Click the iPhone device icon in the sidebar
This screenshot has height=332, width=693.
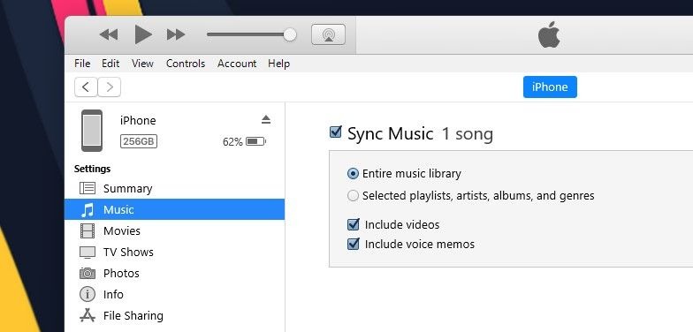pyautogui.click(x=92, y=131)
